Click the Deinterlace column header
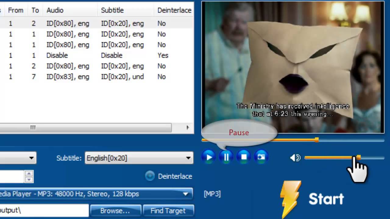 click(x=174, y=10)
